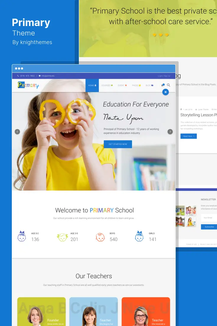Click the email envelope icon
Image resolution: width=217 pixels, height=326 pixels.
click(40, 76)
